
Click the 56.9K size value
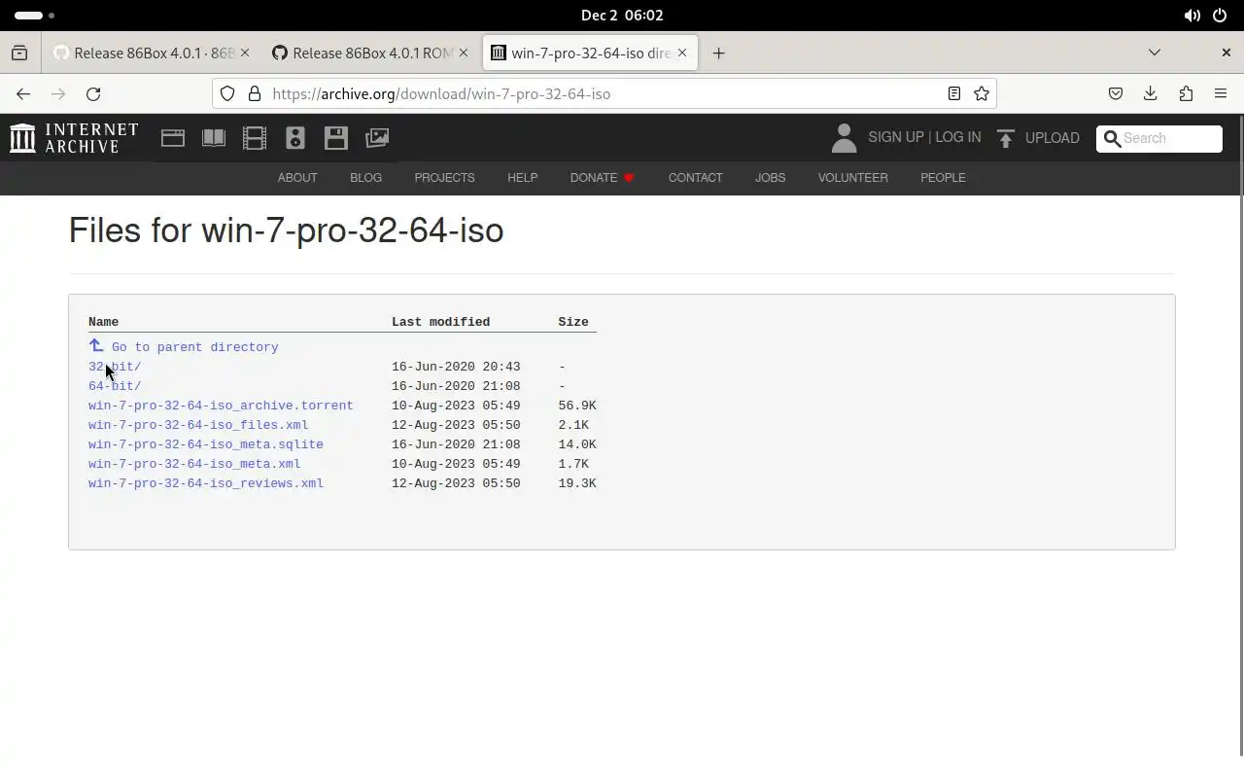point(577,406)
